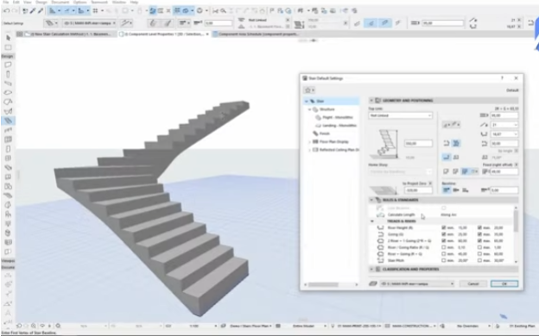Open the layer dropdown at dialog bottom

[x=417, y=283]
